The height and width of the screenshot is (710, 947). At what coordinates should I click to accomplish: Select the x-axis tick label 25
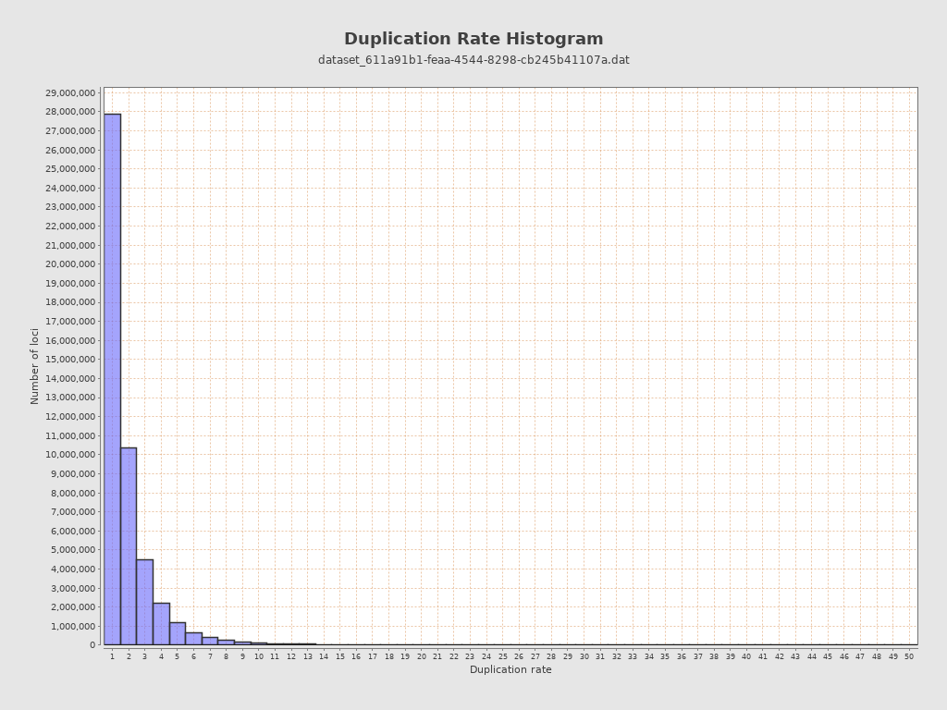[502, 656]
